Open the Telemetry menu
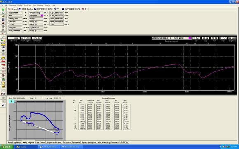 coord(12,5)
